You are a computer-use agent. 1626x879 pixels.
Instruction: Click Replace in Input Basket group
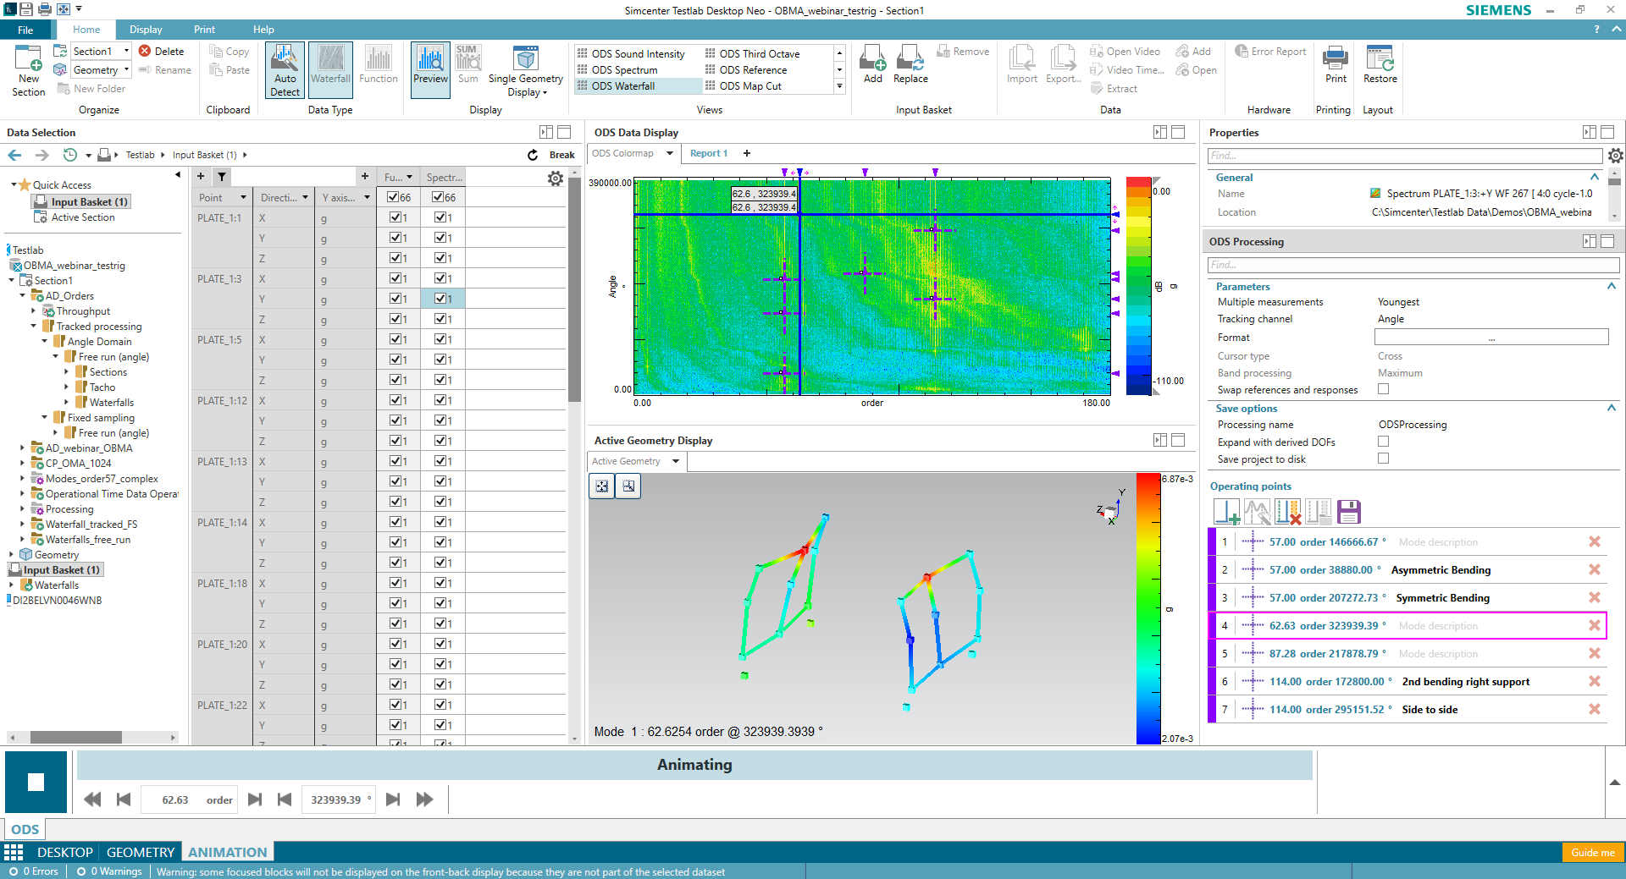click(910, 65)
